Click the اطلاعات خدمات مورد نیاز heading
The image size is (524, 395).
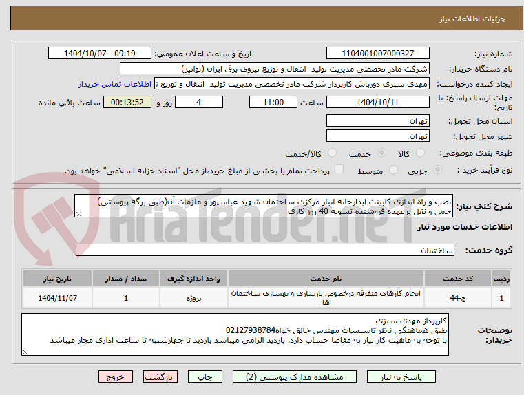pyautogui.click(x=465, y=227)
